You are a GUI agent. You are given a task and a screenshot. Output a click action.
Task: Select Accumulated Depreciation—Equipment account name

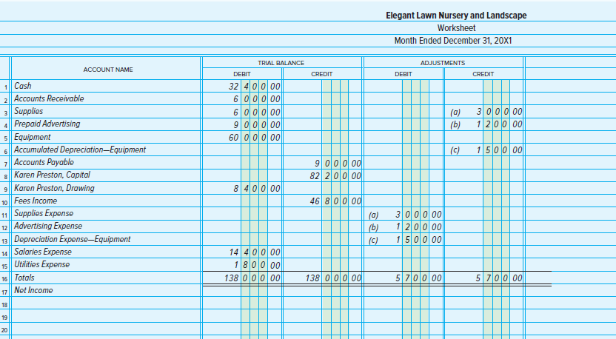[x=80, y=150]
